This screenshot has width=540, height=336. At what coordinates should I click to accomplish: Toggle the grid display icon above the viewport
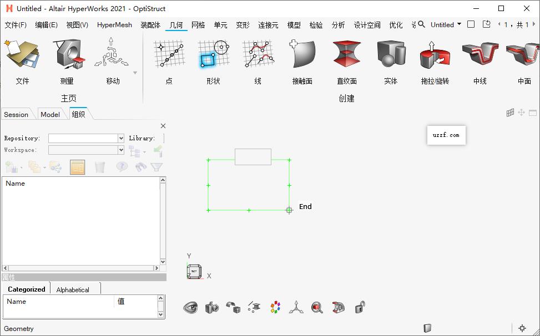(510, 112)
